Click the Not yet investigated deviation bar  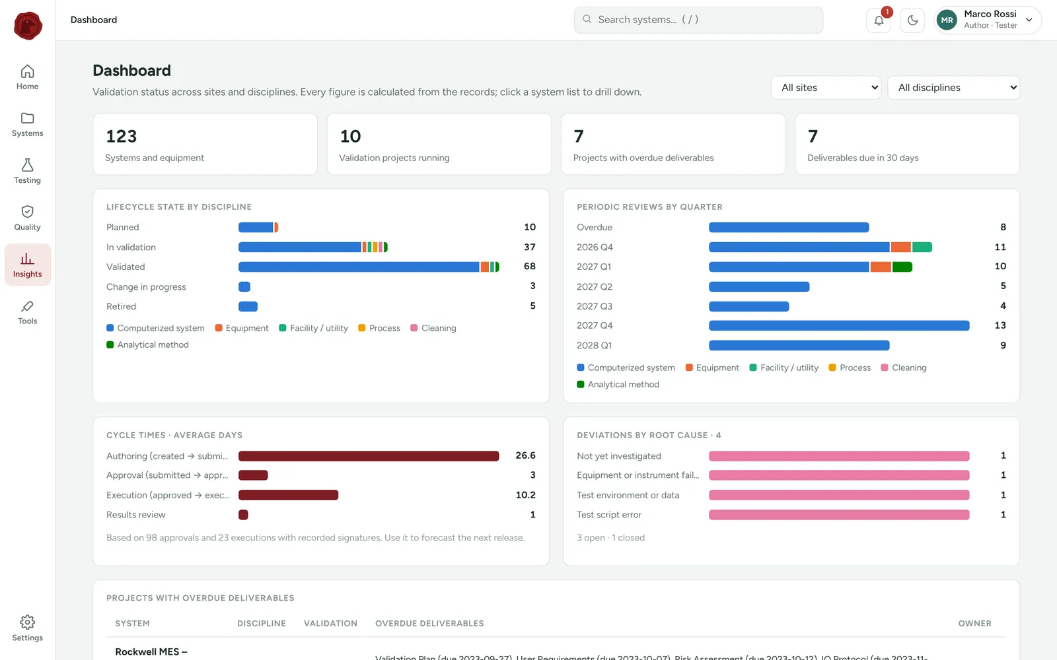(x=839, y=456)
